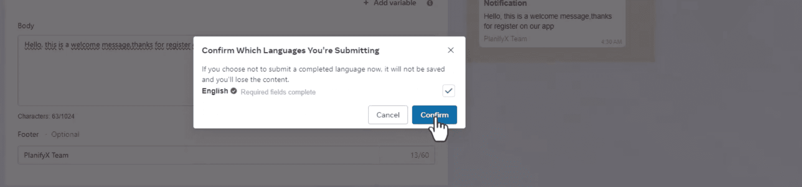802x187 pixels.
Task: Toggle the English language checkbox
Action: pos(449,91)
